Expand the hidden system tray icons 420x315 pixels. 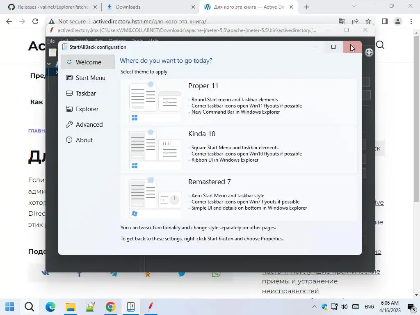click(x=314, y=307)
